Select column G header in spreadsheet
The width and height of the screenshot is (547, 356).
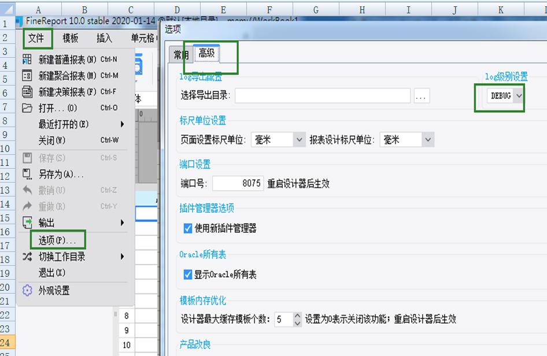coord(316,9)
